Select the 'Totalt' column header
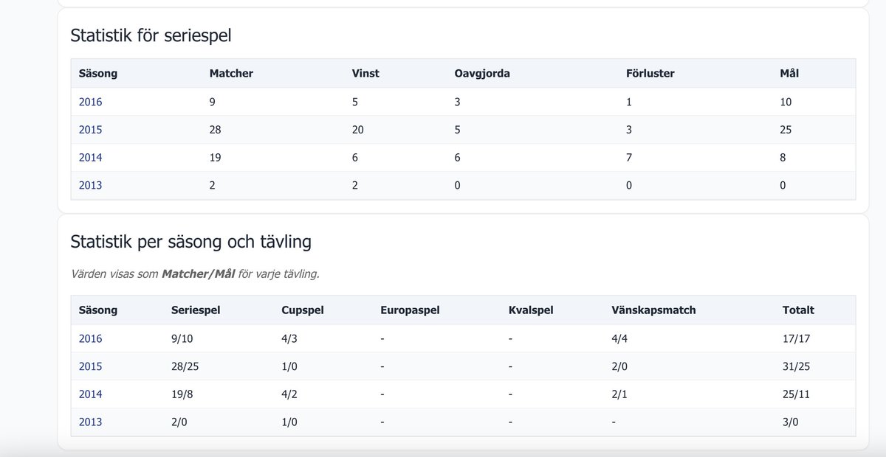The height and width of the screenshot is (457, 886). click(x=798, y=310)
